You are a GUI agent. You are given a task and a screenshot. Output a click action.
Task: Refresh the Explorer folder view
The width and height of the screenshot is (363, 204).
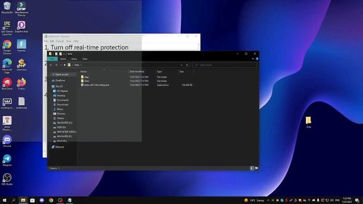point(187,65)
